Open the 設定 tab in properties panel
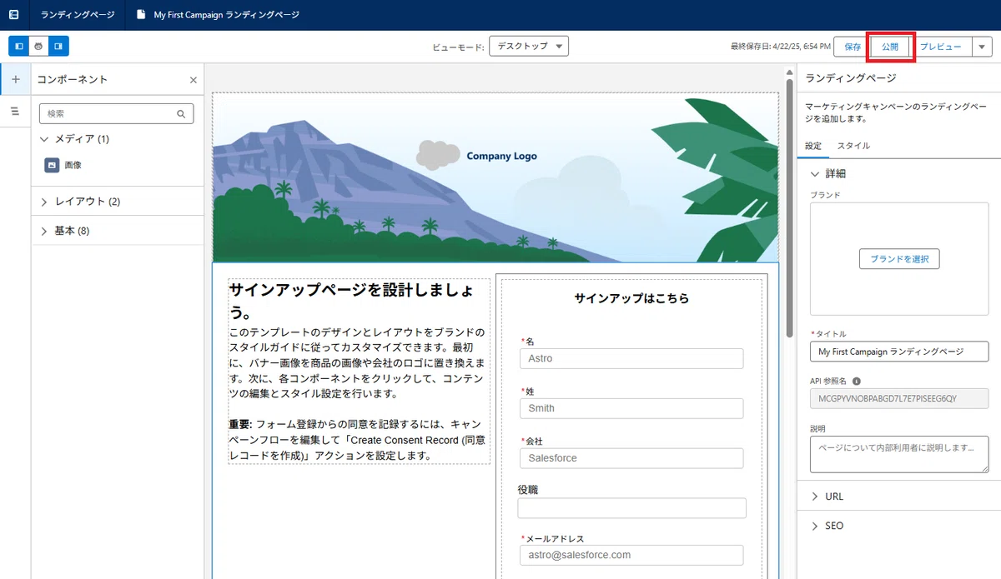Viewport: 1001px width, 579px height. tap(813, 146)
